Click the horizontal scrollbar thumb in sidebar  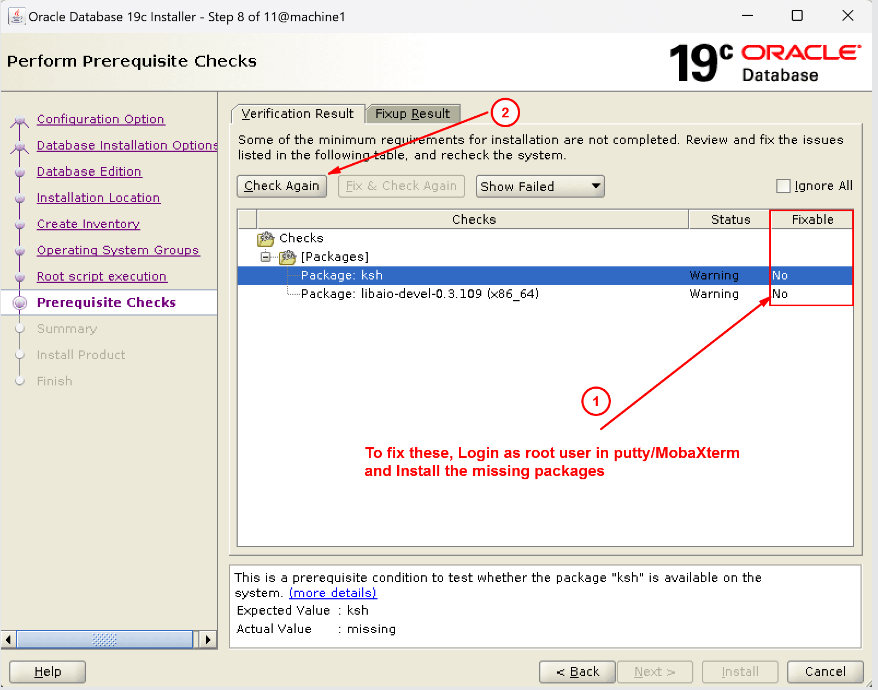pos(104,639)
